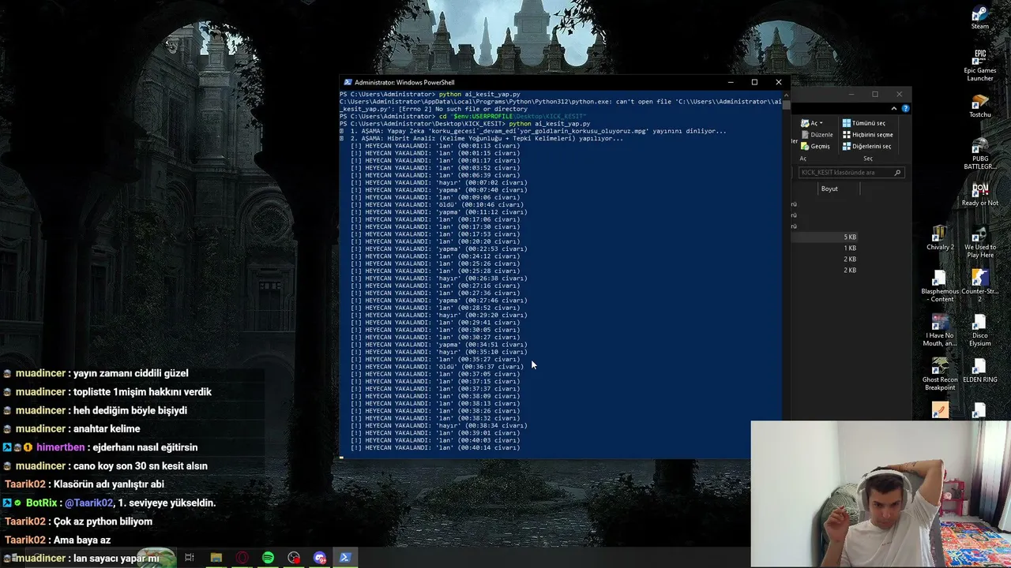Open Discord from the taskbar
The image size is (1011, 568).
pos(319,558)
